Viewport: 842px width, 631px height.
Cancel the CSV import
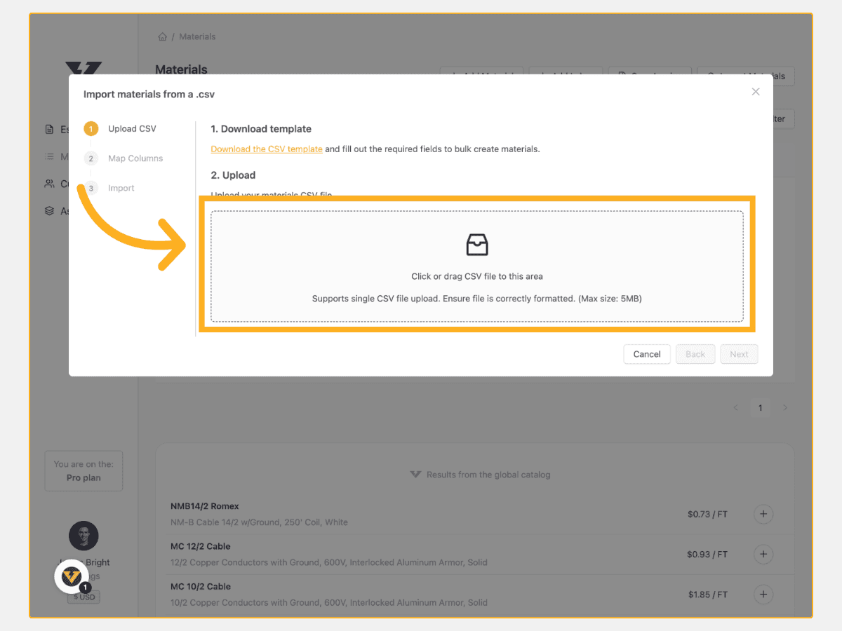[x=646, y=354]
